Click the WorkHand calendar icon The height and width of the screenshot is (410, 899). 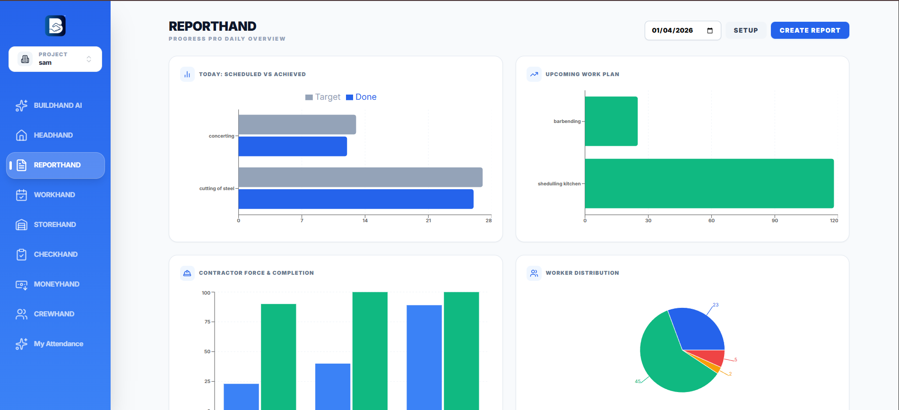(21, 195)
